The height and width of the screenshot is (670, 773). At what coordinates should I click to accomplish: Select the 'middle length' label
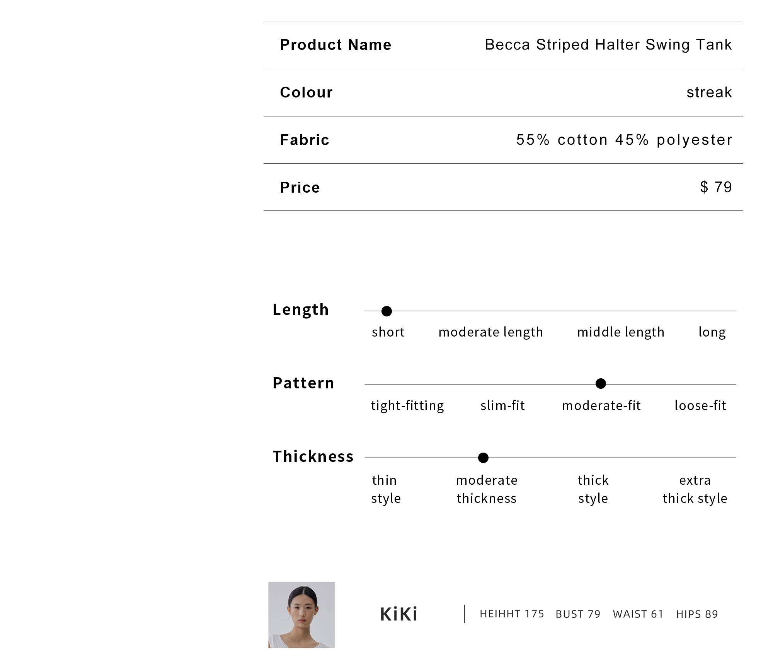point(621,332)
